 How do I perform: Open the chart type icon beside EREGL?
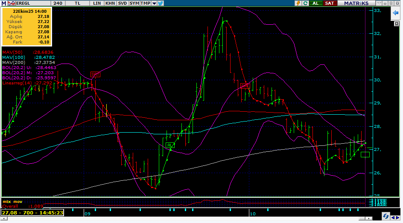coord(11,3)
